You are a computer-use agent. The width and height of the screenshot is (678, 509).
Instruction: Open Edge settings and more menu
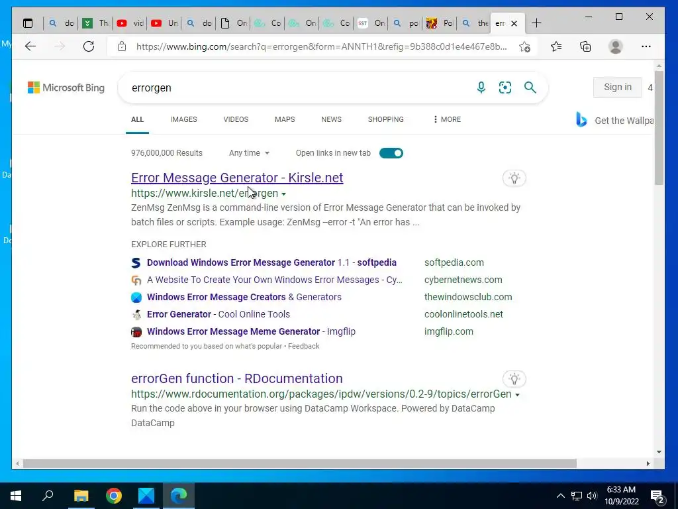pyautogui.click(x=646, y=46)
